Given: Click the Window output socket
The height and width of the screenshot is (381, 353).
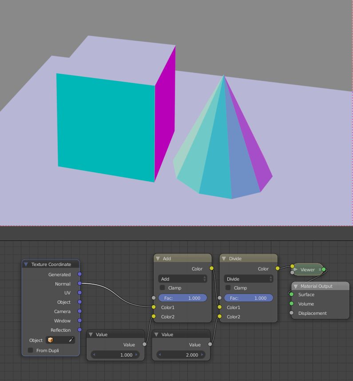Looking at the screenshot, I should [x=79, y=321].
